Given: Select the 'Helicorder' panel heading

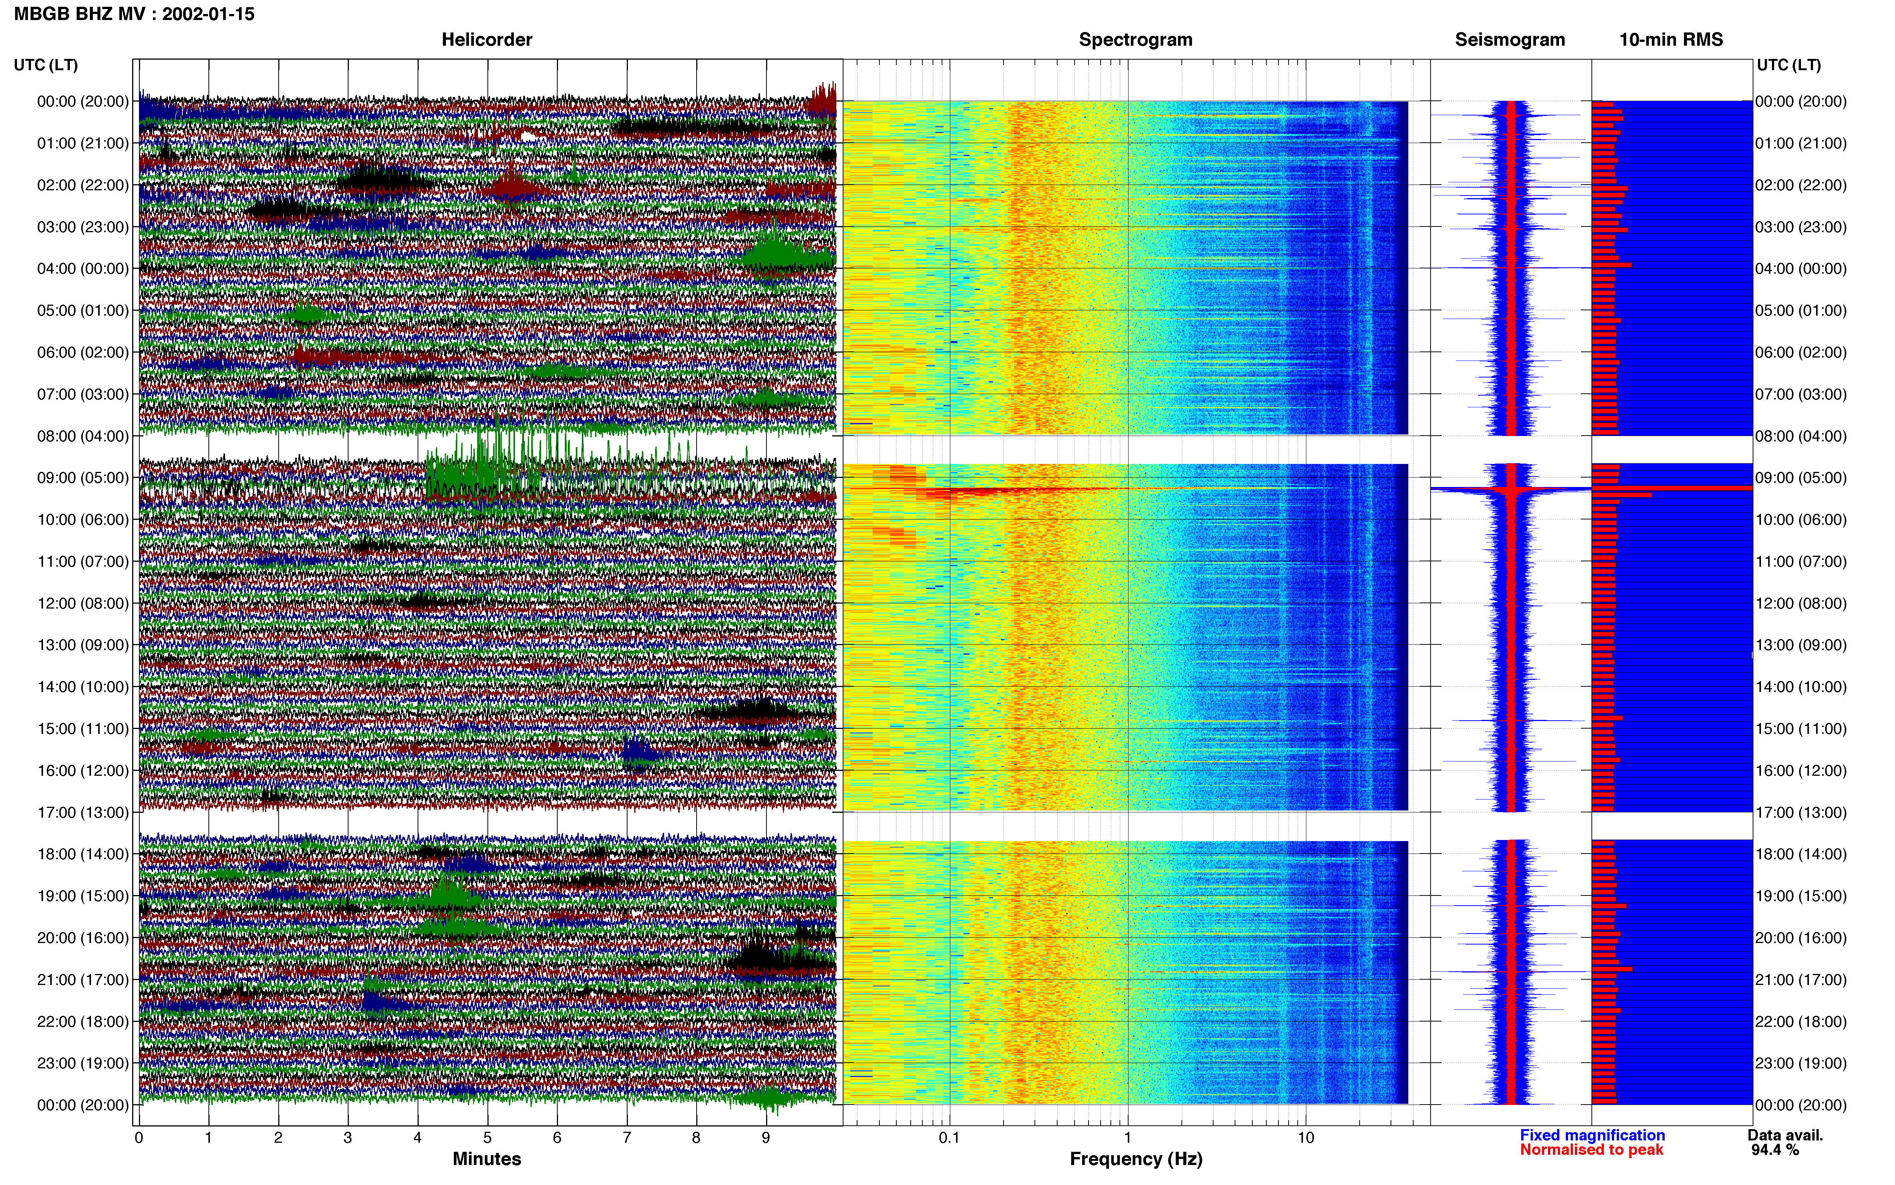Looking at the screenshot, I should [x=487, y=39].
